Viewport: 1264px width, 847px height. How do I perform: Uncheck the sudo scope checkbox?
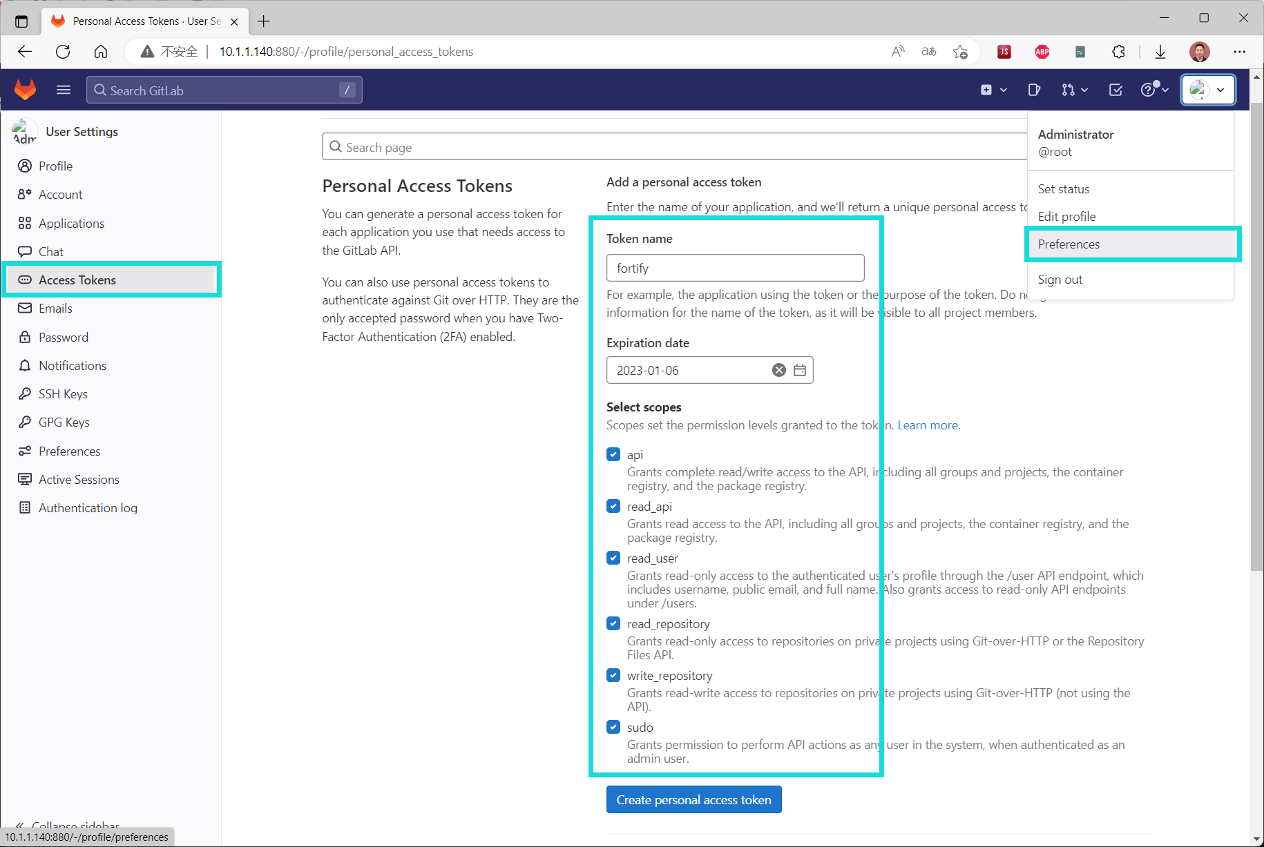tap(613, 727)
